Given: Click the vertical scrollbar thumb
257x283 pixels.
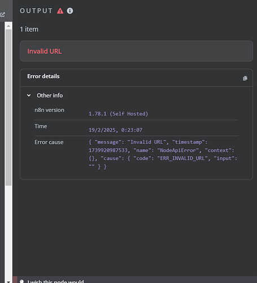Looking at the screenshot, I should pyautogui.click(x=8, y=108).
